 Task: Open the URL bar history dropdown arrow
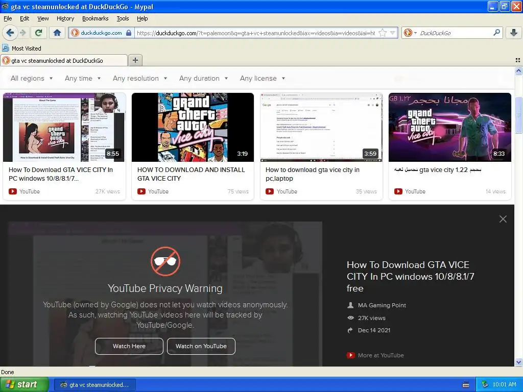click(393, 33)
